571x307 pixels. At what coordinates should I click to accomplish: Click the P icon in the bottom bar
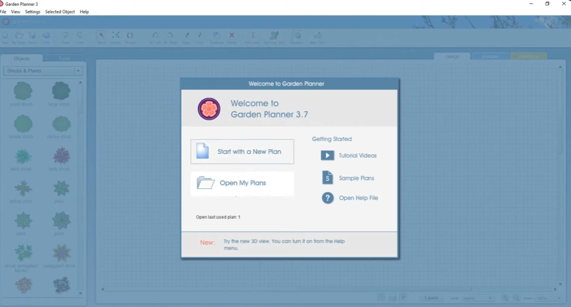[x=403, y=298]
